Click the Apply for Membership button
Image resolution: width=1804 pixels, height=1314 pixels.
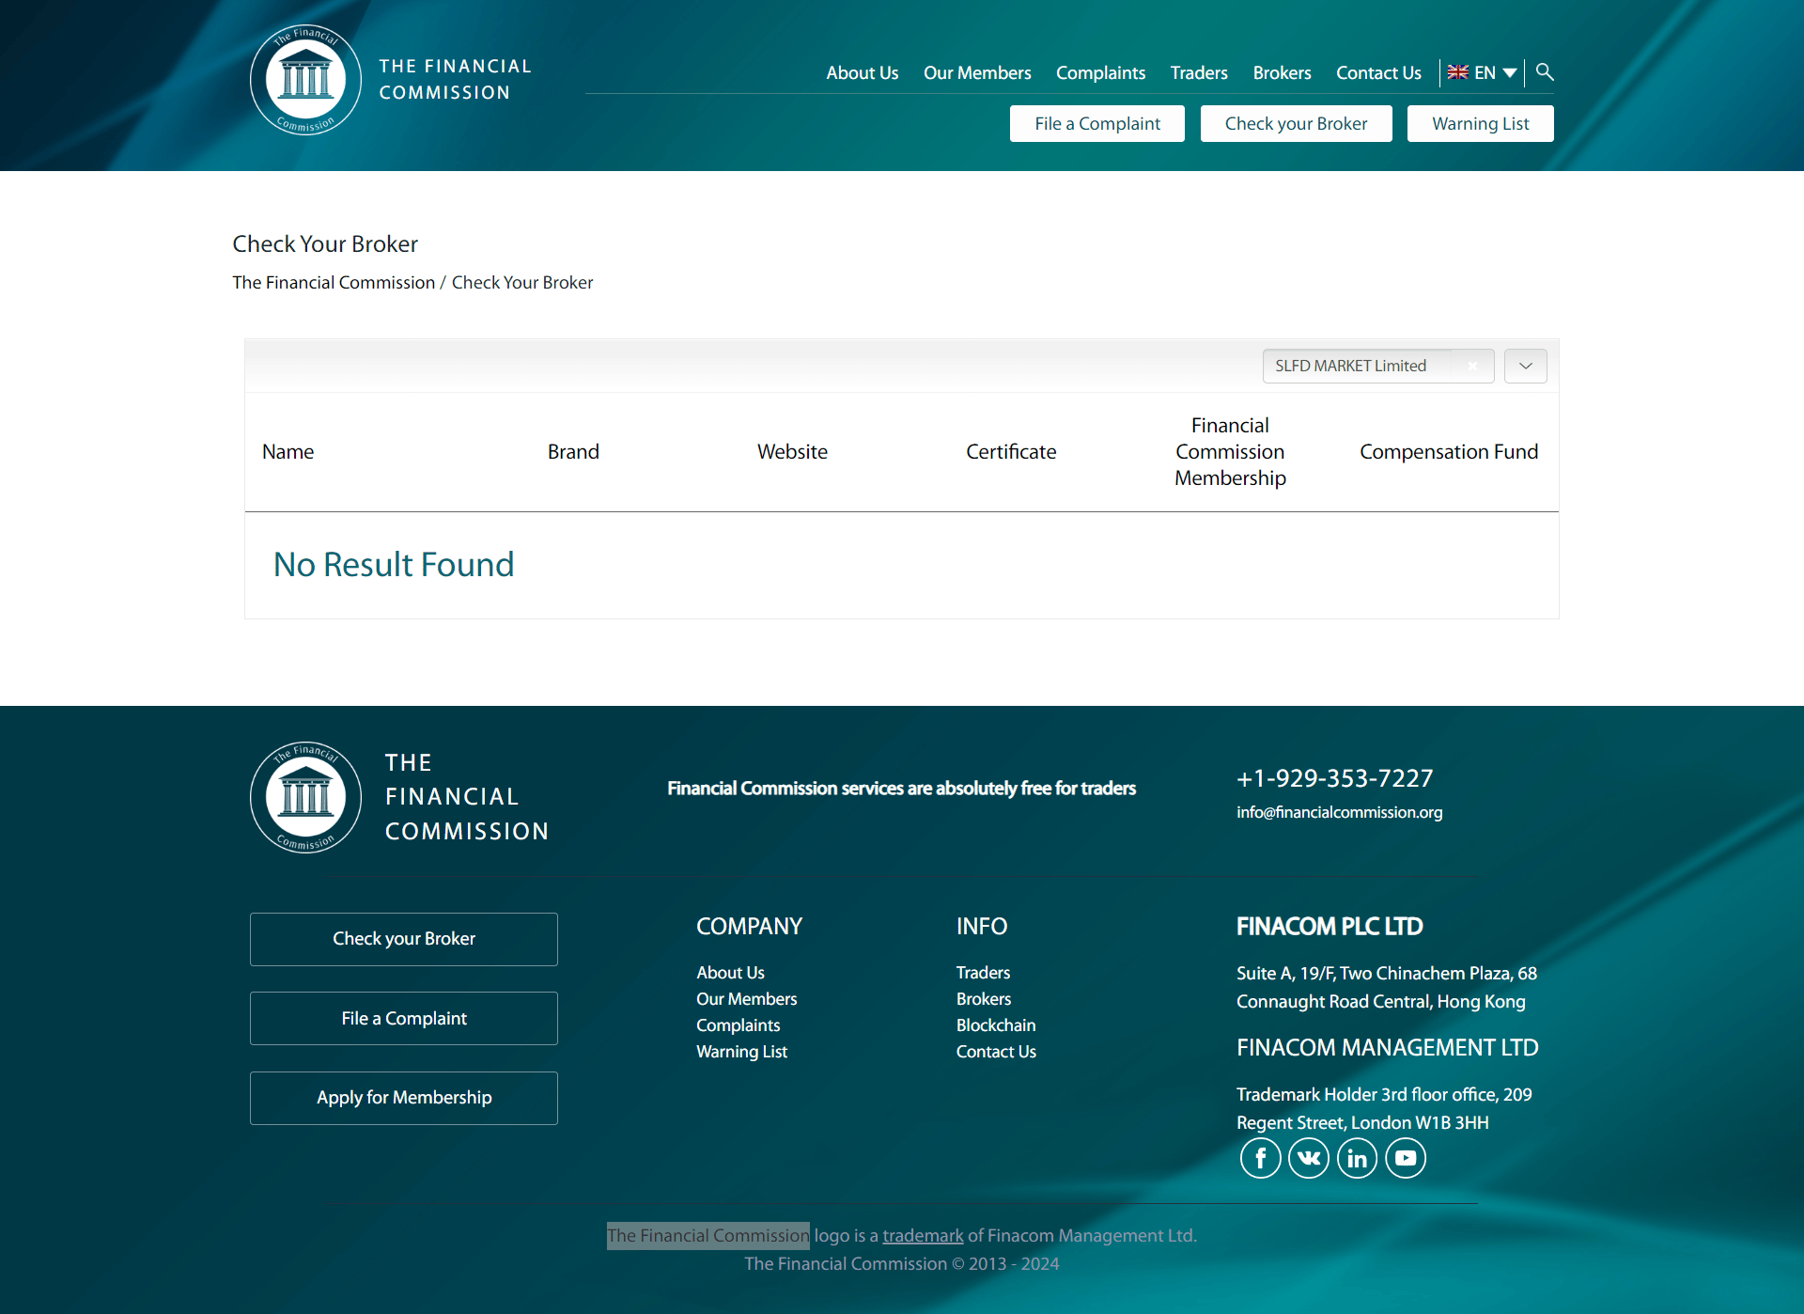tap(404, 1098)
